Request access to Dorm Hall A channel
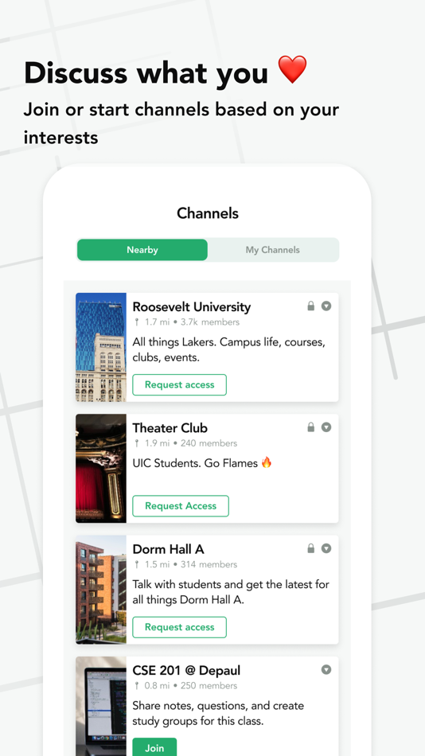The image size is (425, 756). (179, 627)
